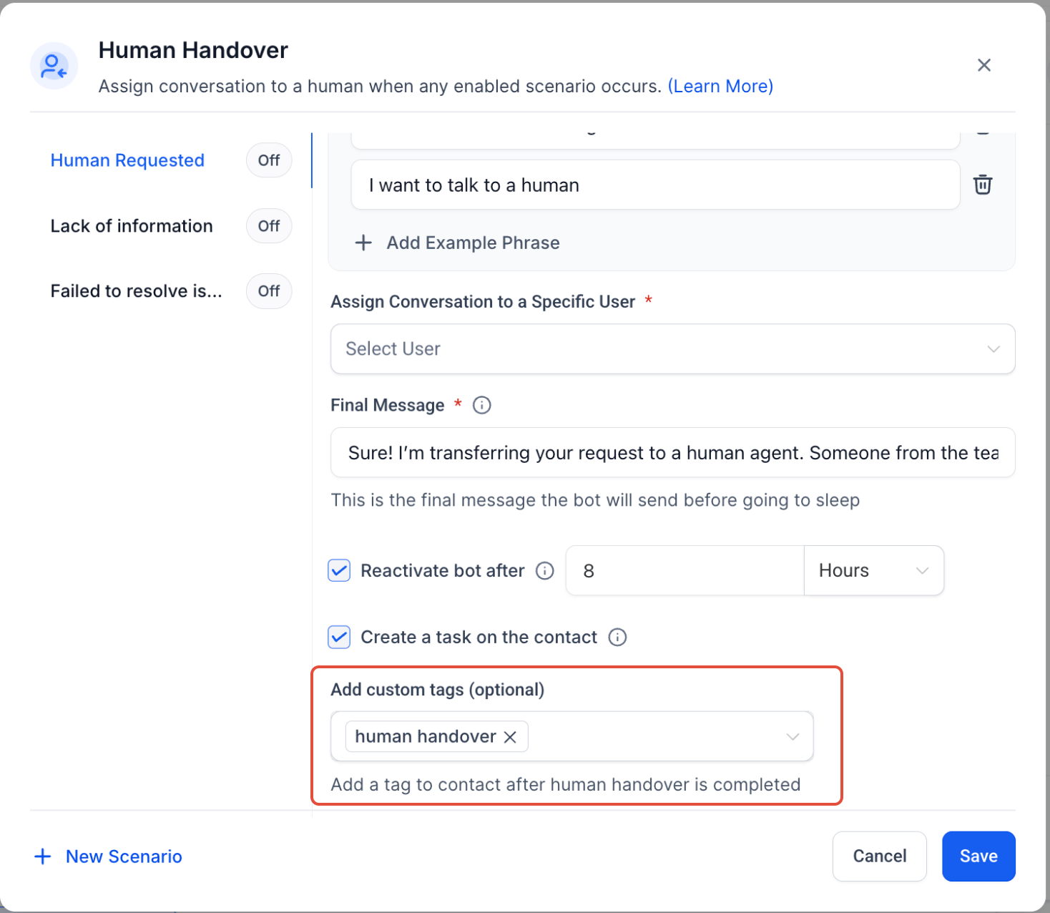Delete the 'I want to talk to a human' phrase
This screenshot has height=913, width=1050.
click(983, 185)
